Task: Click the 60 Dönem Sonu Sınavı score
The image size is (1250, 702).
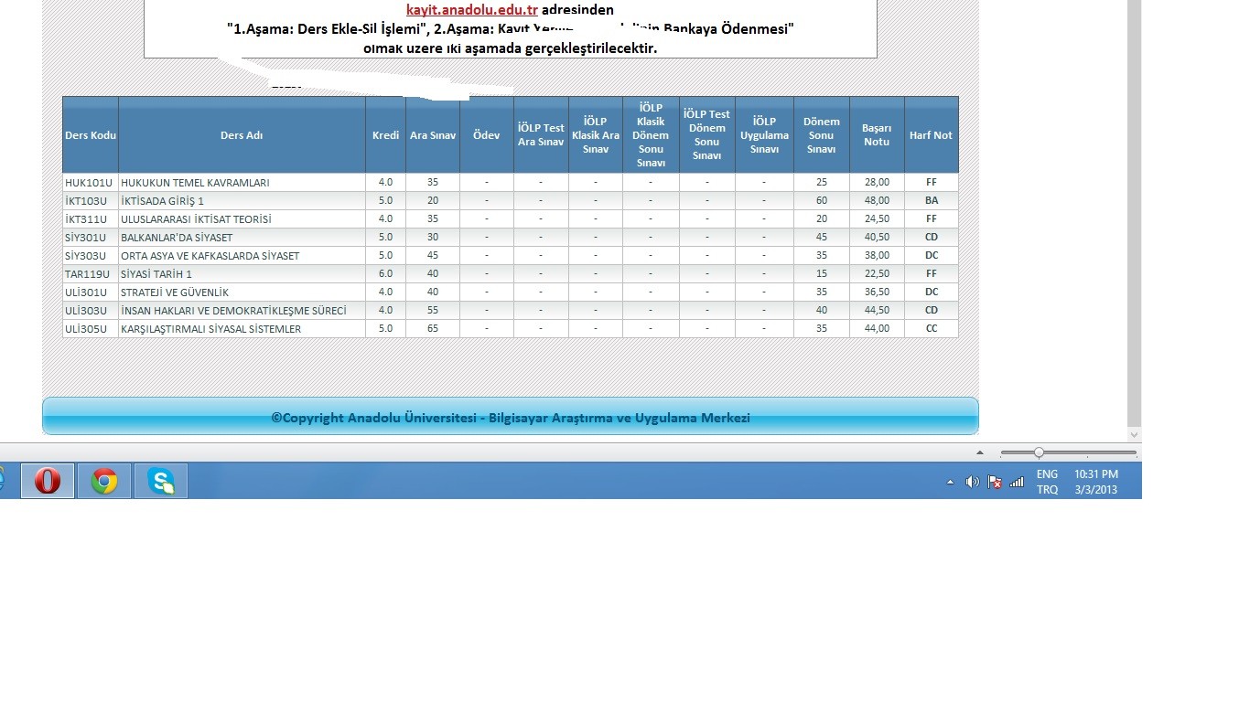Action: pos(822,201)
